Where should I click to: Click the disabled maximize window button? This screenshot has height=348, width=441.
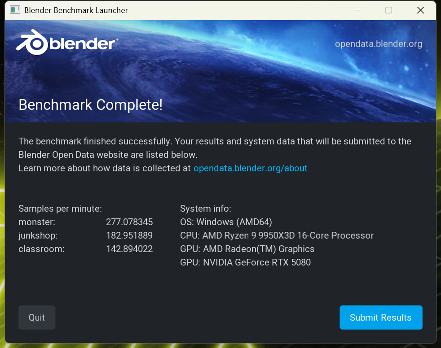pos(389,10)
